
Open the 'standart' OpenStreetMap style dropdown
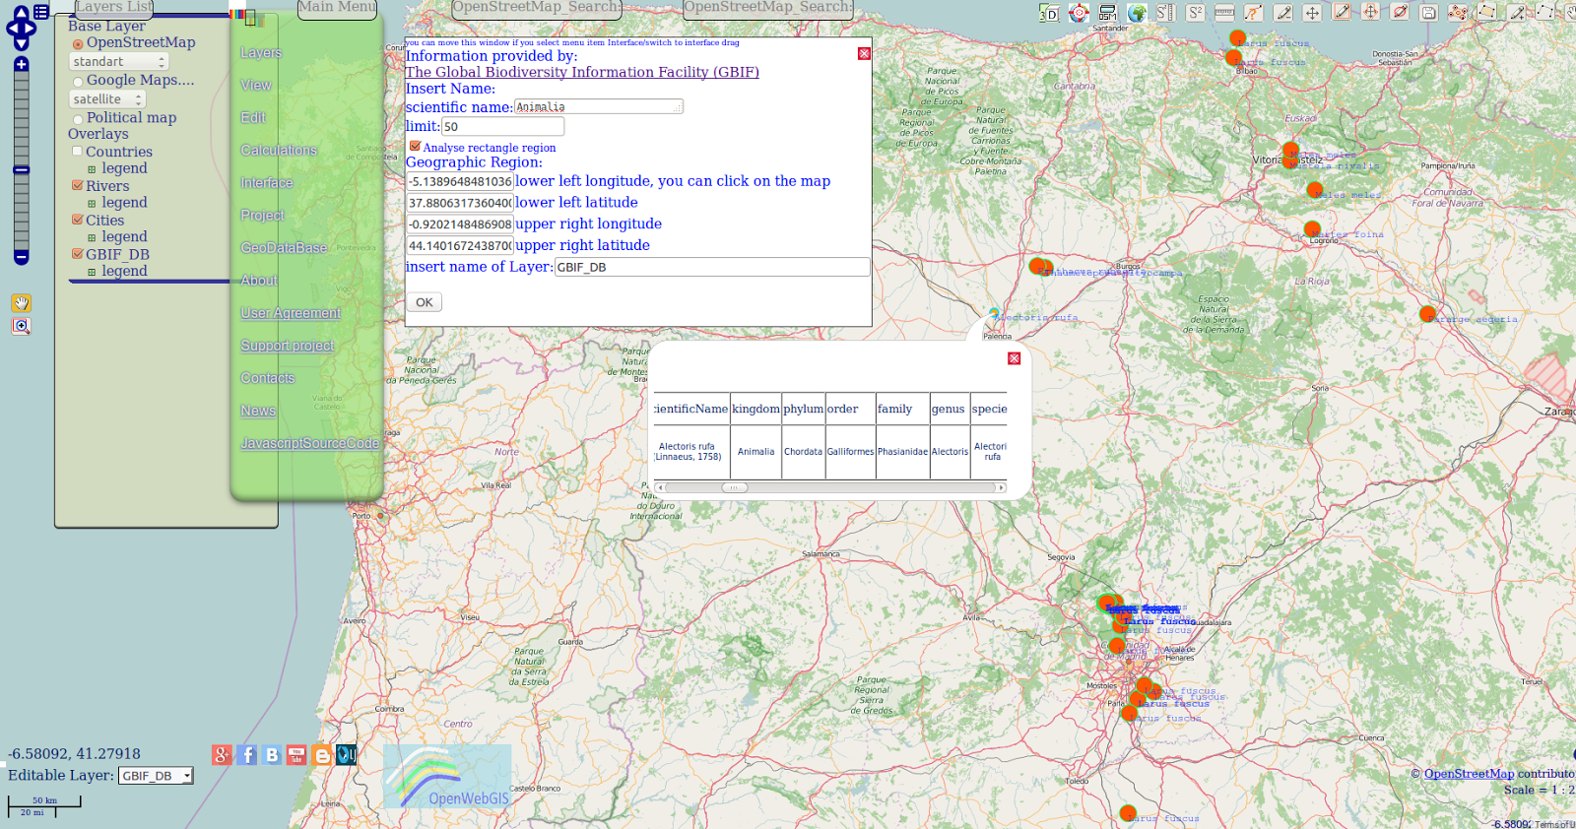[119, 62]
